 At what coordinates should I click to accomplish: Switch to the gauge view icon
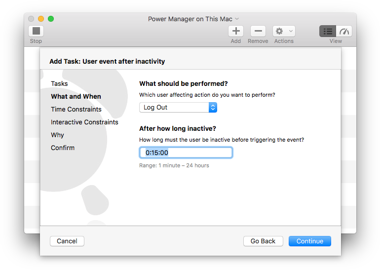pos(344,31)
